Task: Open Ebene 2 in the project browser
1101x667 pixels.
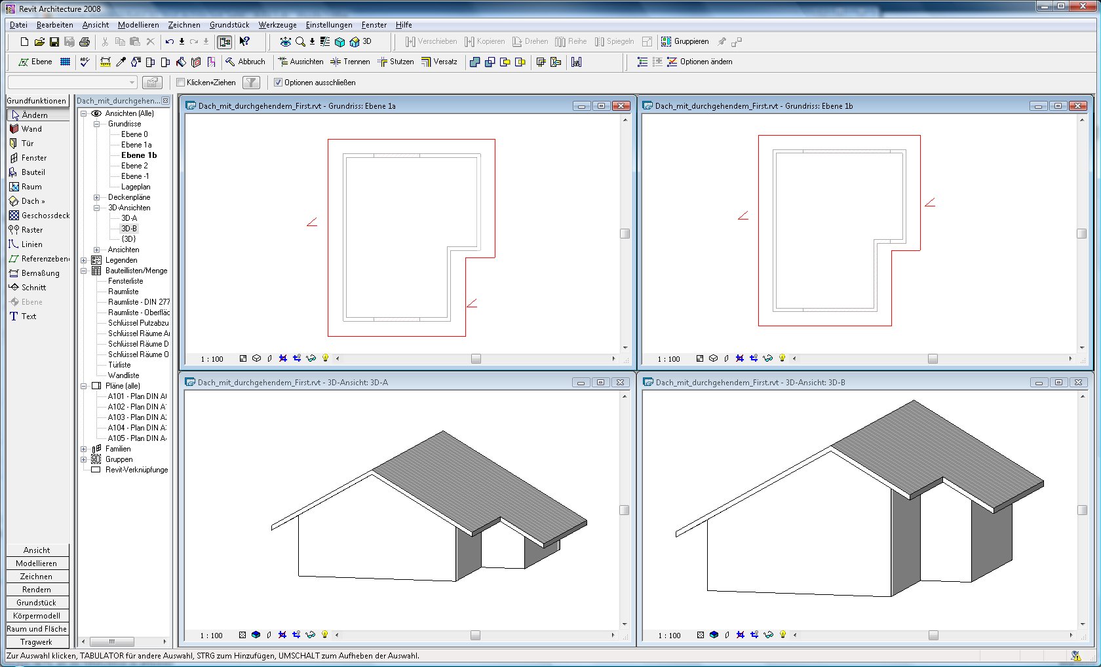Action: click(x=134, y=166)
